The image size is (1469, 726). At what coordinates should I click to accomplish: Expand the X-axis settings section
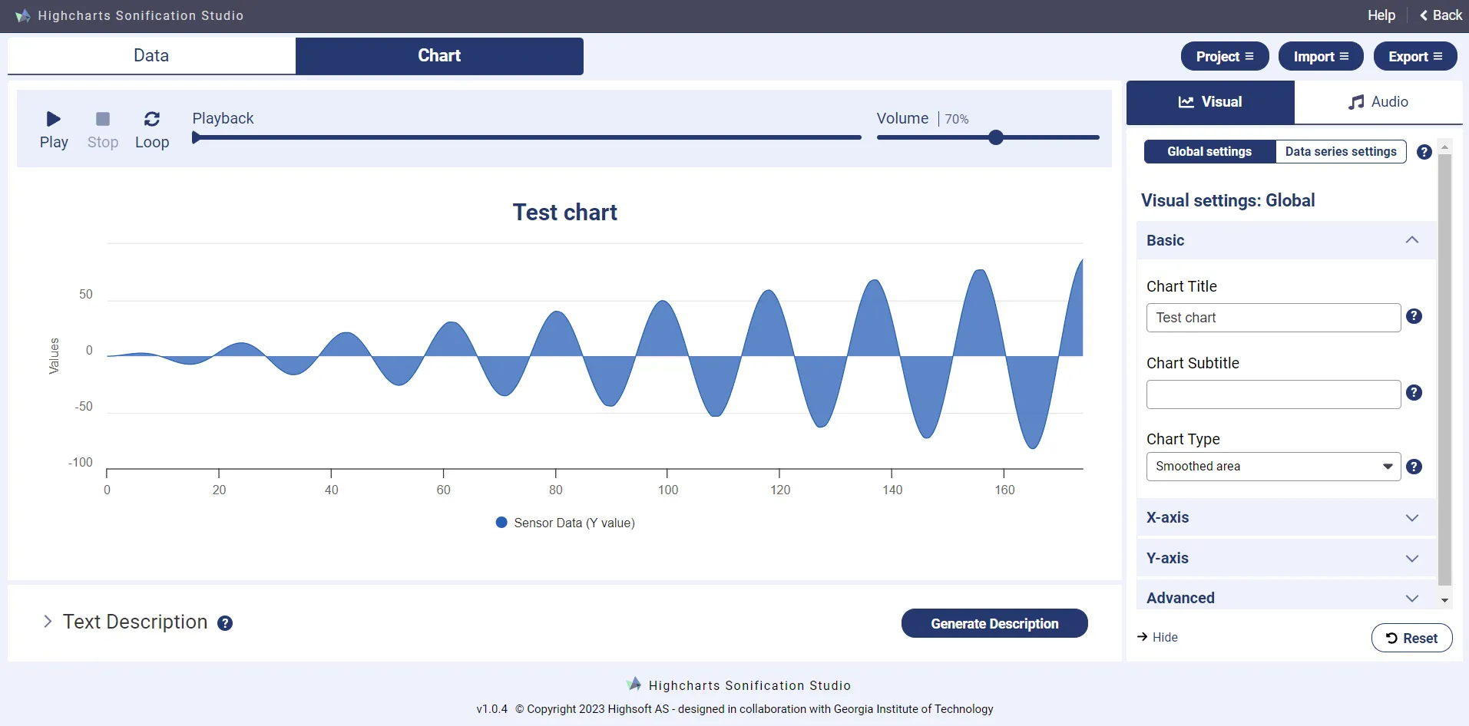point(1285,517)
